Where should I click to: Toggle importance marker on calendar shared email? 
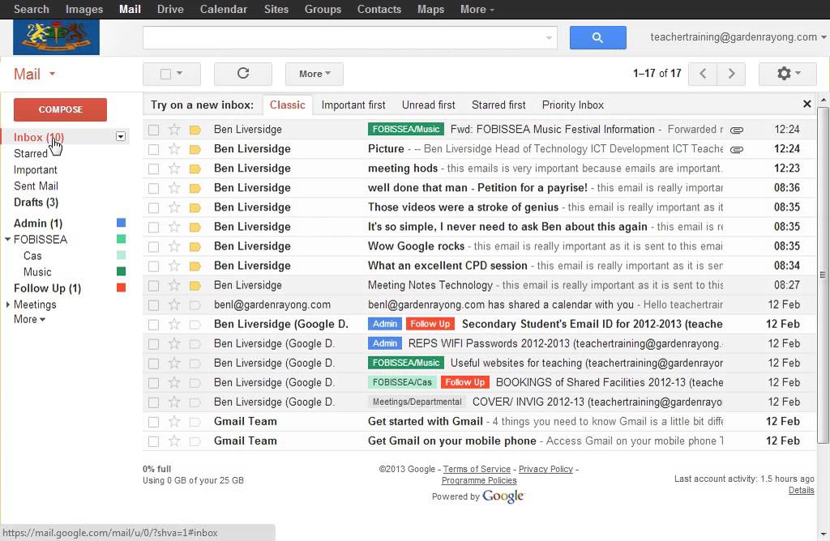pos(195,305)
